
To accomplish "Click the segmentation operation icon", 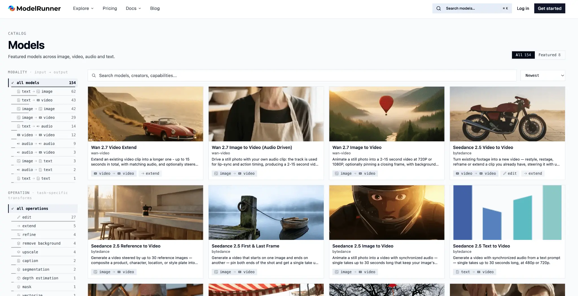I will (x=19, y=269).
